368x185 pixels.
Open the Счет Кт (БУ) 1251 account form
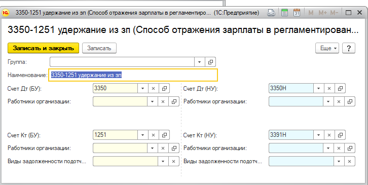click(x=164, y=135)
